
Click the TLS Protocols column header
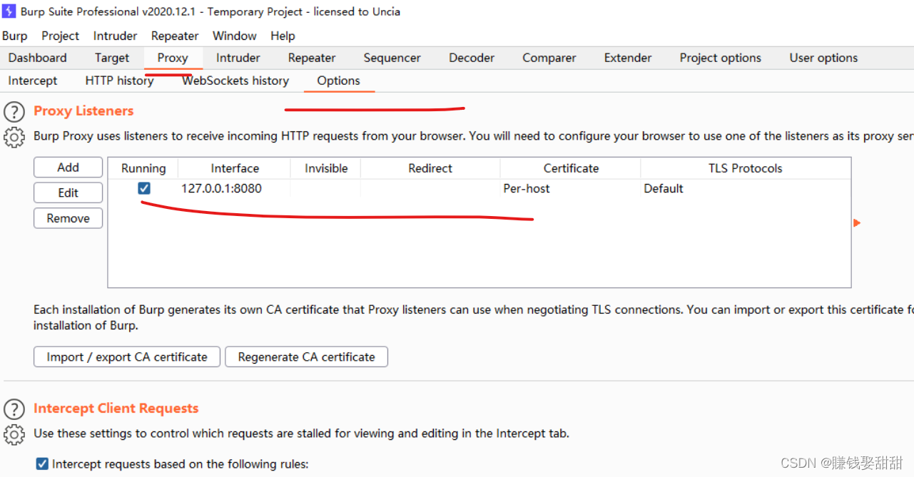(x=746, y=168)
